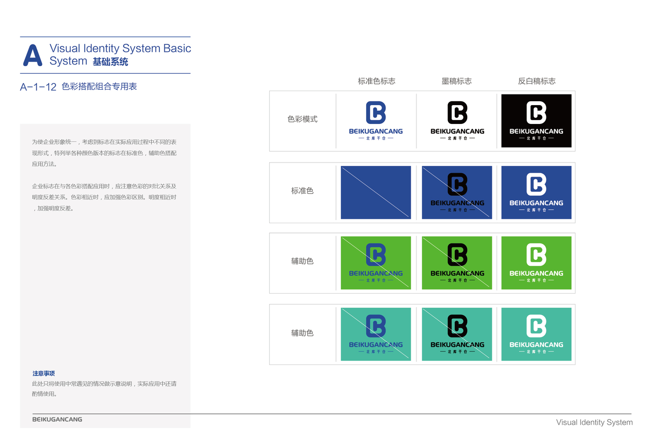Viewport: 660px width, 447px height.
Task: Select the white logo on green background
Action: click(536, 263)
